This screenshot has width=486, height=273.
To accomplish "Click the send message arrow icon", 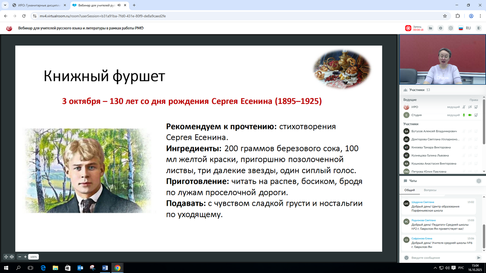I will tap(479, 258).
